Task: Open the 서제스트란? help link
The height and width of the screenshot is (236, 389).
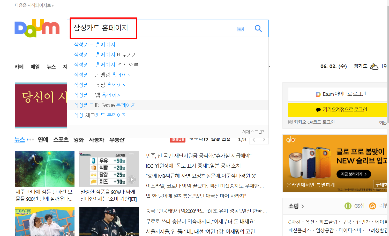Action: point(253,132)
